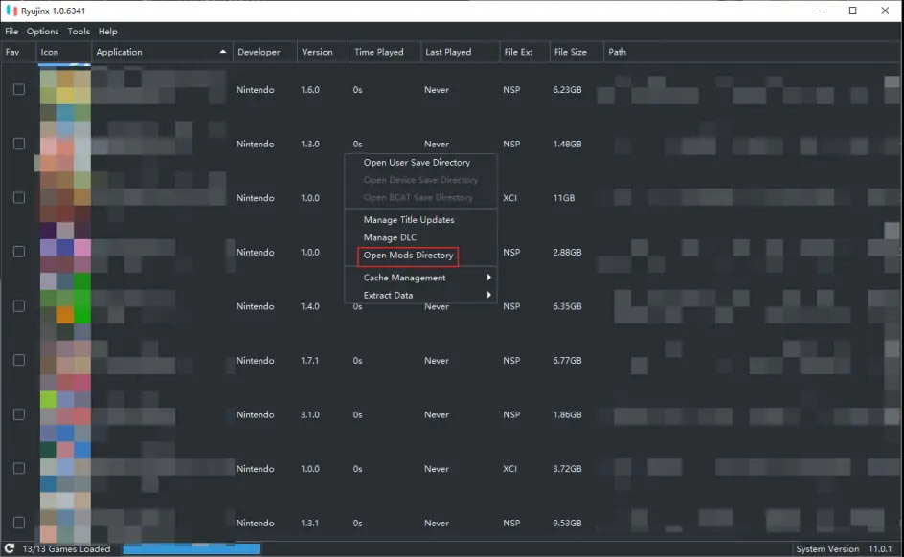This screenshot has height=557, width=904.
Task: Toggle favorite checkbox for the 6.23GB game
Action: tap(18, 90)
